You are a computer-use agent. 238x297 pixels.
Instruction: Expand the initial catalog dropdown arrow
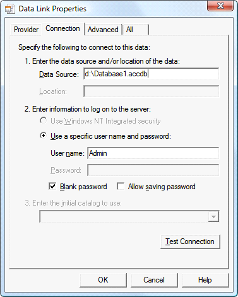click(213, 216)
